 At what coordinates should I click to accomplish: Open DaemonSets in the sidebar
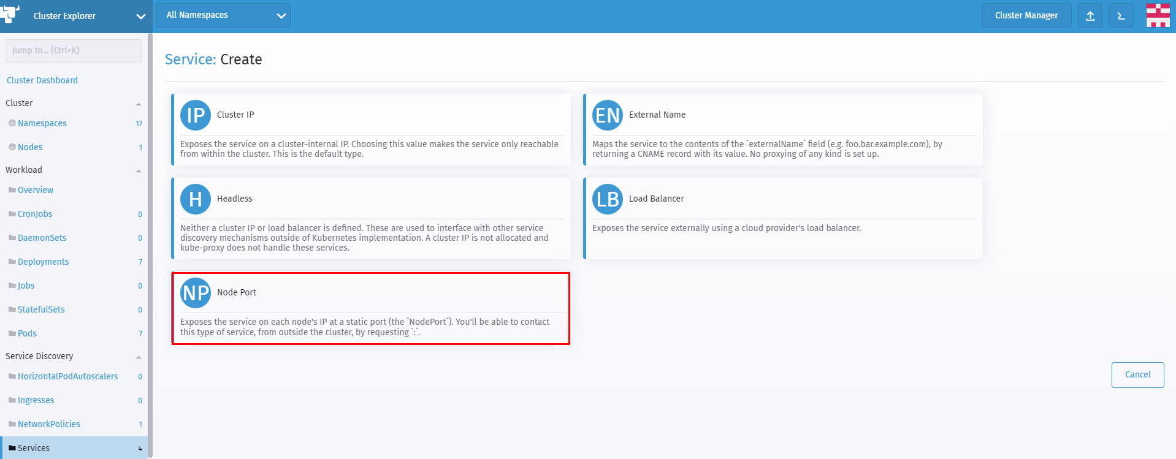coord(42,238)
